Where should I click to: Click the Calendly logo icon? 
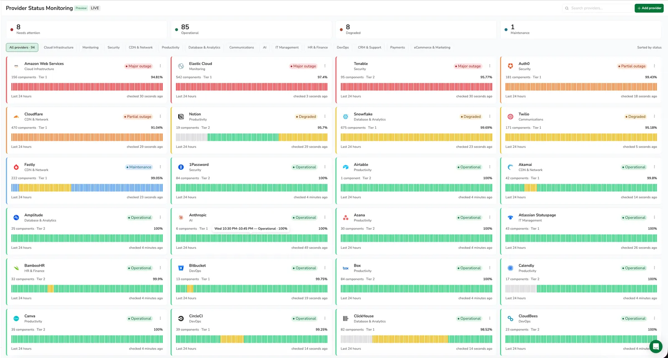[x=510, y=268]
